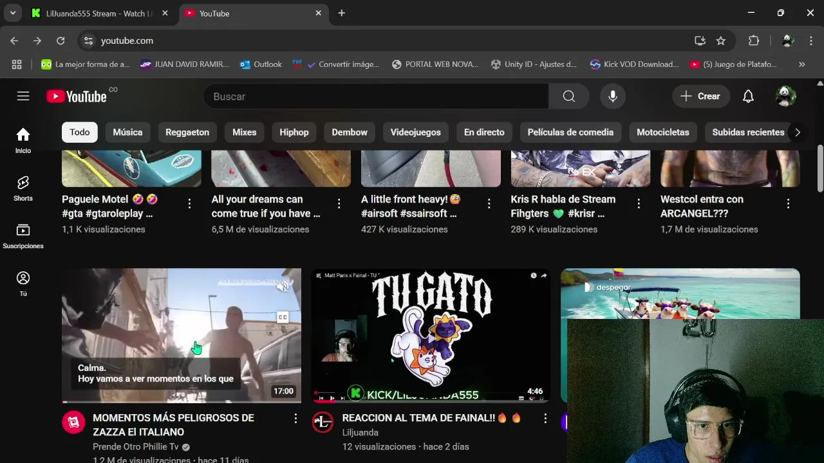Open the YouTube hamburger guide menu

click(23, 96)
